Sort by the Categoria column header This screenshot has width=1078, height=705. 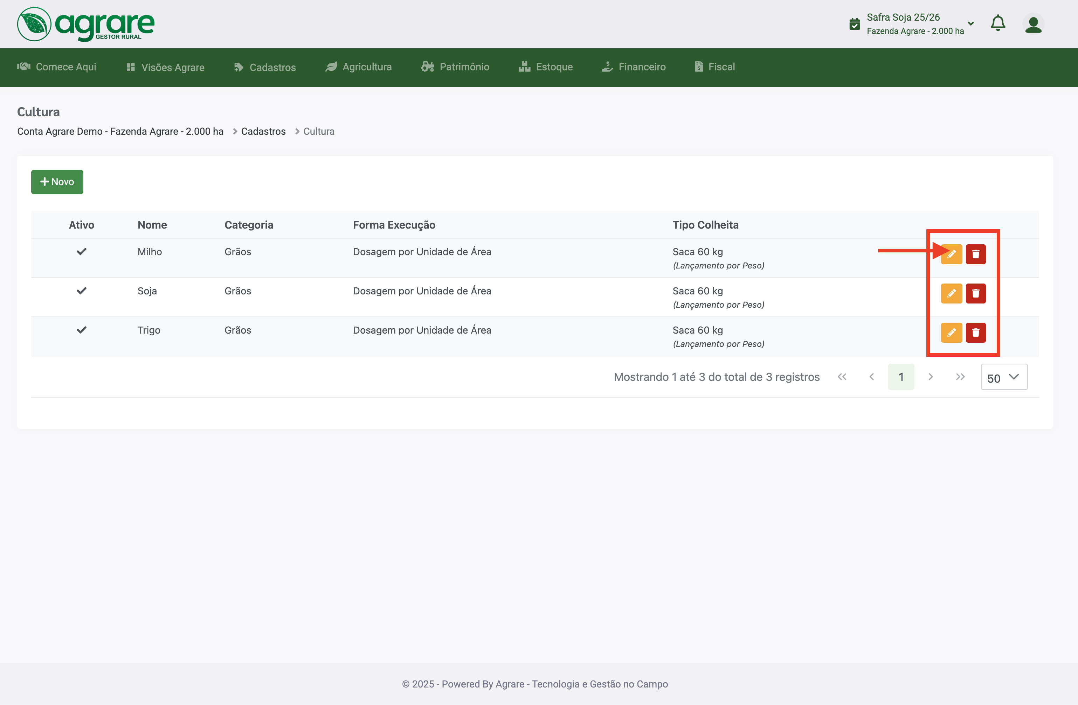pos(249,225)
